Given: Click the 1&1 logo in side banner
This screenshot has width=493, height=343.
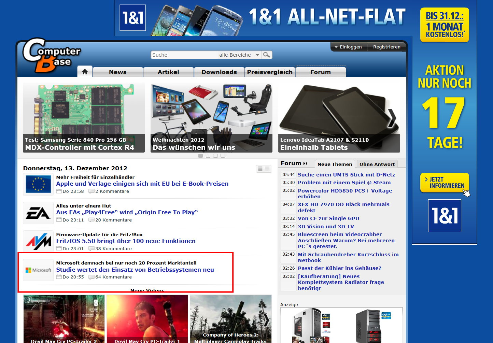Looking at the screenshot, I should 445,216.
